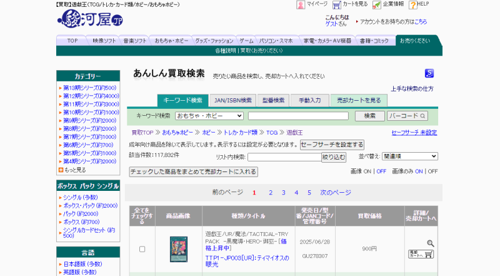Open the product thumbnail of the Yu-Gi-Oh card

[x=178, y=249]
